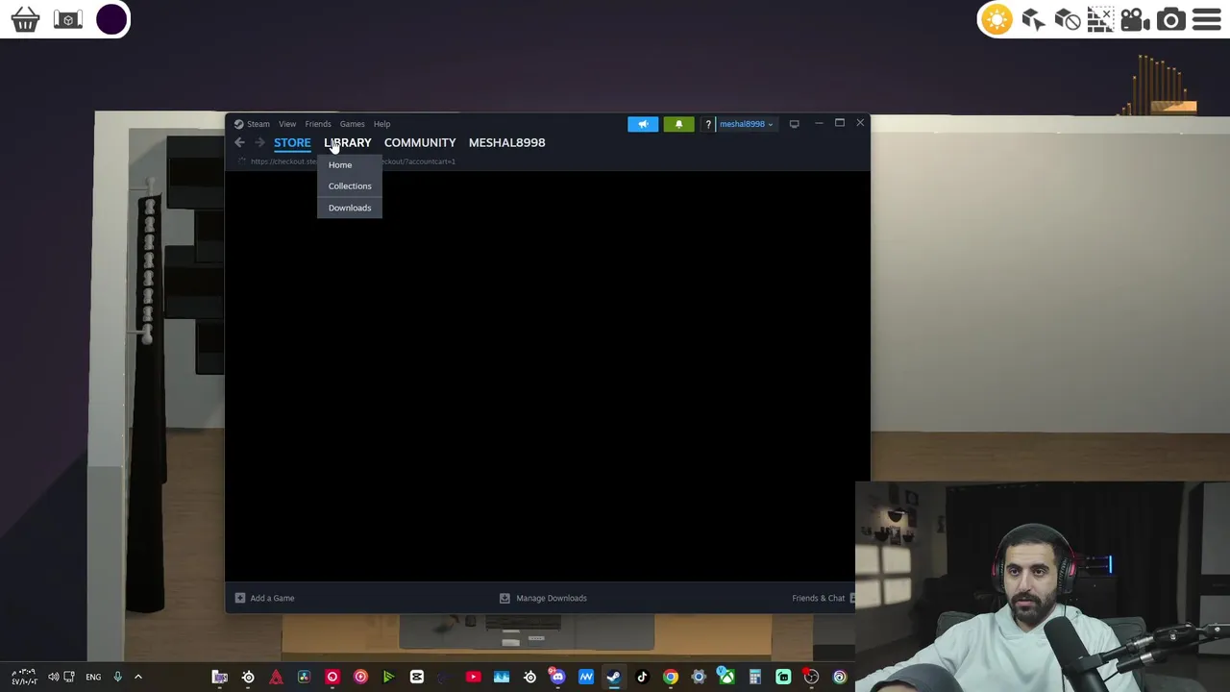Click the network display tray icon
Screen dimensions: 1230x692
point(69,677)
